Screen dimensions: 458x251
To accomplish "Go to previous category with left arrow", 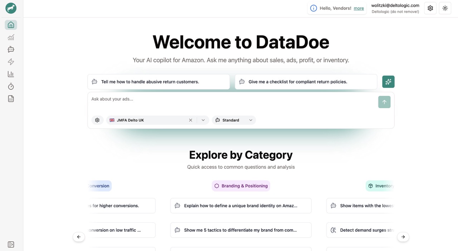I will point(79,237).
